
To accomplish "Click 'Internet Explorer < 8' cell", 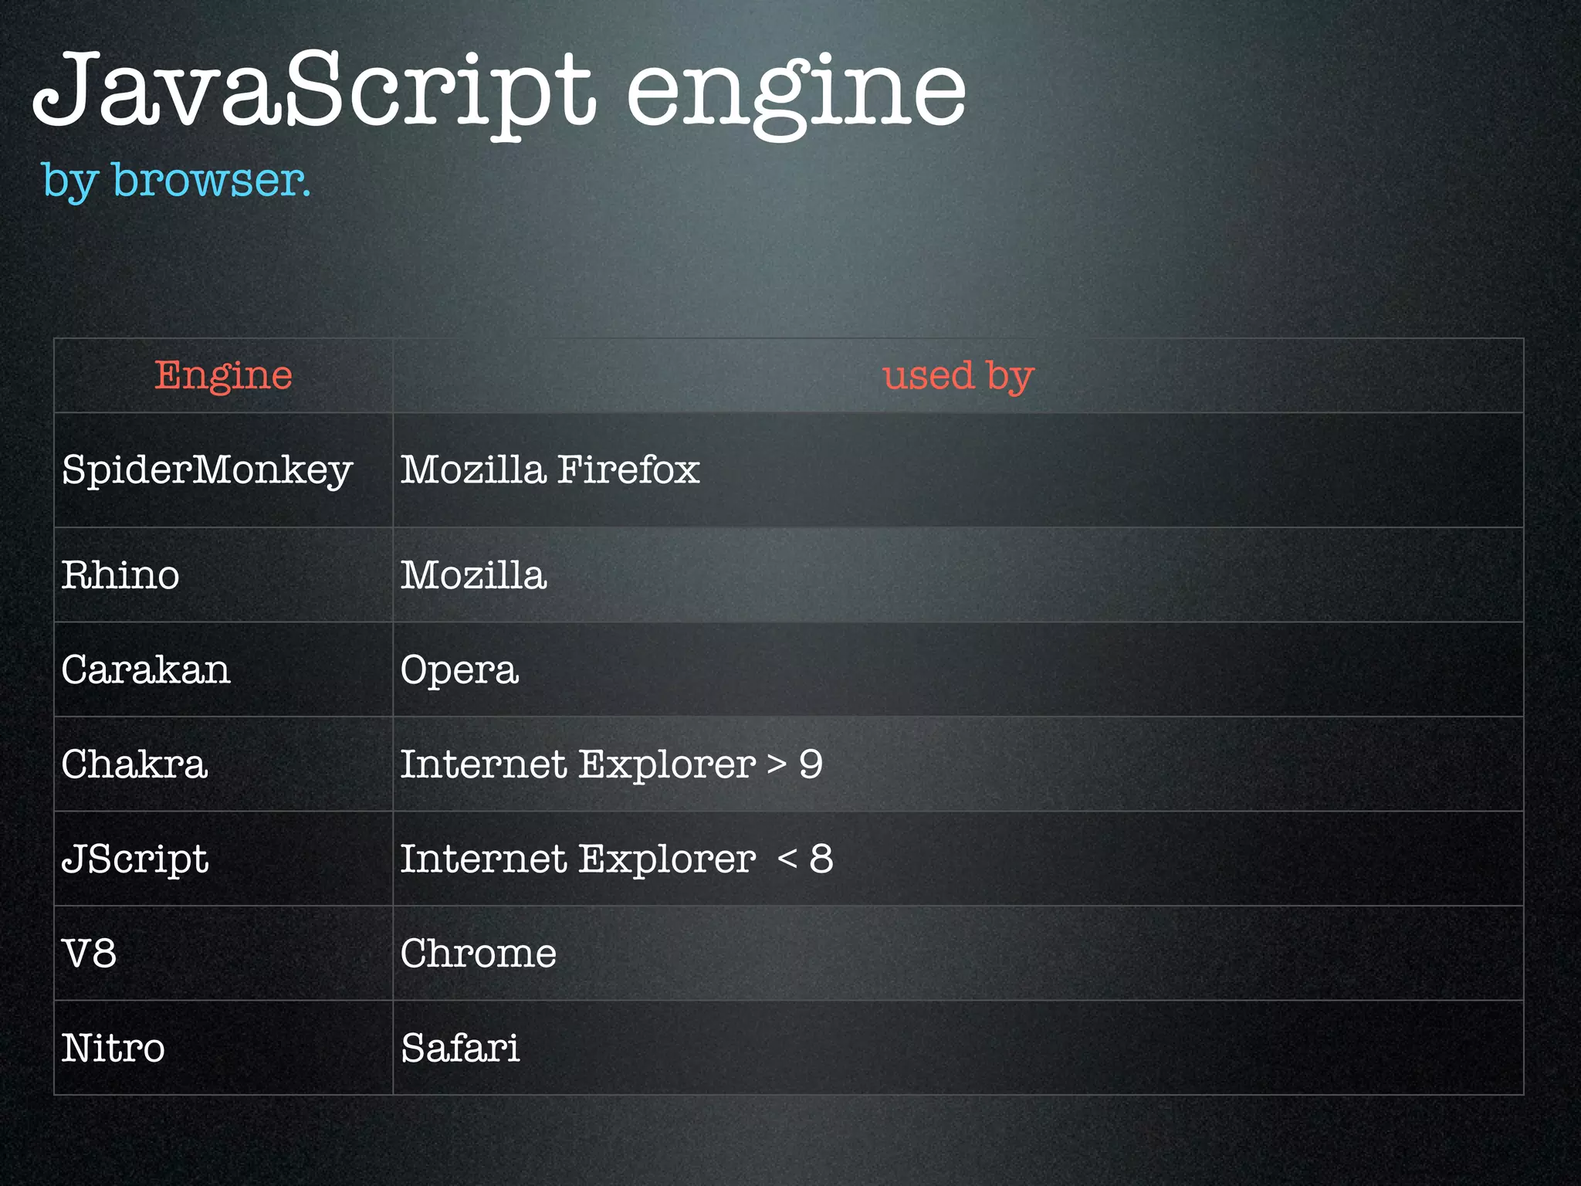I will pyautogui.click(x=958, y=859).
